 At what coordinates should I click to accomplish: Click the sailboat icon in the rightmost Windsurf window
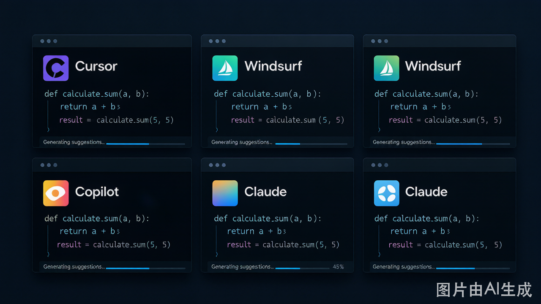click(387, 68)
